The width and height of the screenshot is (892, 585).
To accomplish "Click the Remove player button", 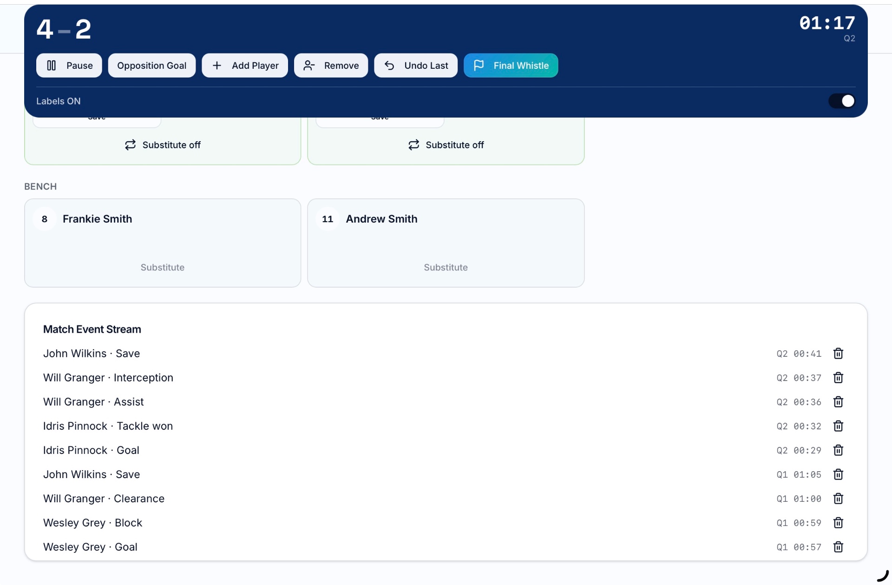I will point(331,66).
